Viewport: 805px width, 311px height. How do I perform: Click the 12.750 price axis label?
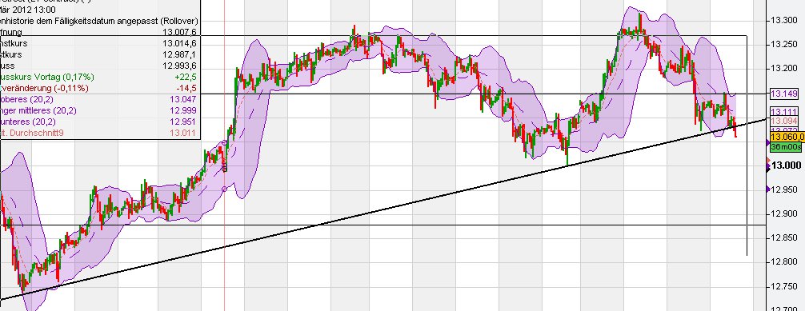tap(783, 286)
